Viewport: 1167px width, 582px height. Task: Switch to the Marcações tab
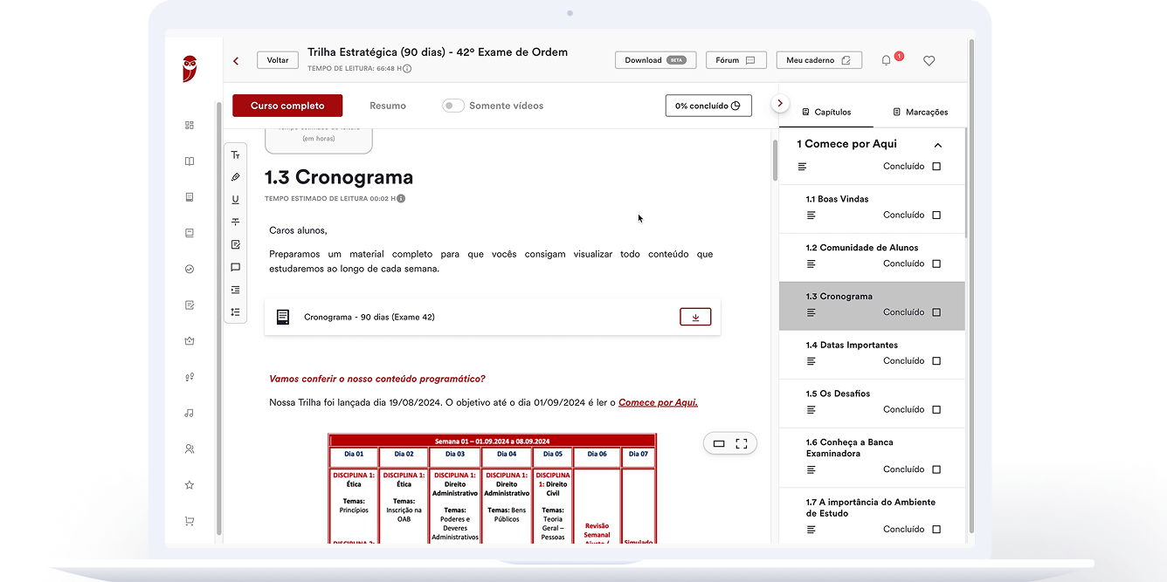click(920, 112)
